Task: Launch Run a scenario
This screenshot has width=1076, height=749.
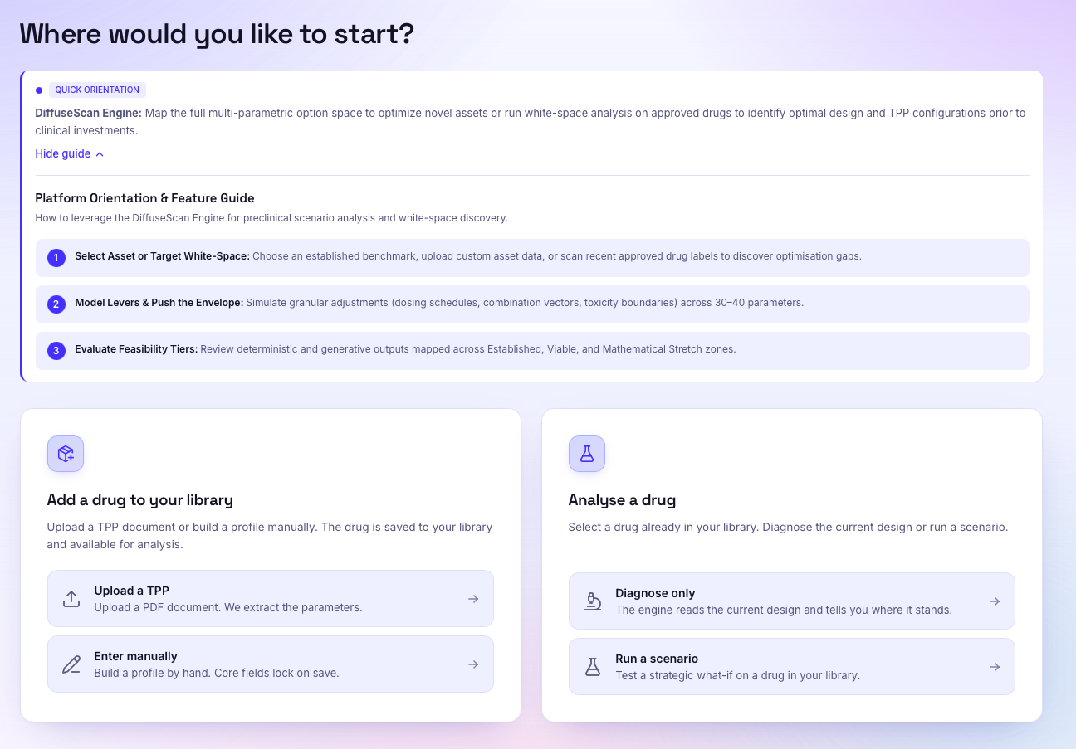Action: coord(792,667)
